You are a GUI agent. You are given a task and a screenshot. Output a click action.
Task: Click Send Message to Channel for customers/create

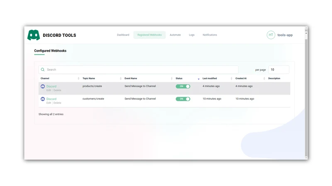click(x=140, y=99)
